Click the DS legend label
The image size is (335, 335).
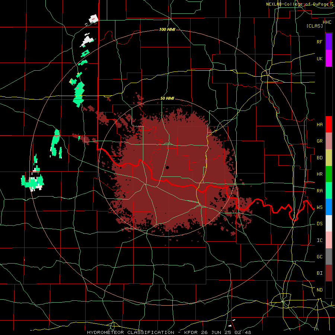click(x=319, y=224)
